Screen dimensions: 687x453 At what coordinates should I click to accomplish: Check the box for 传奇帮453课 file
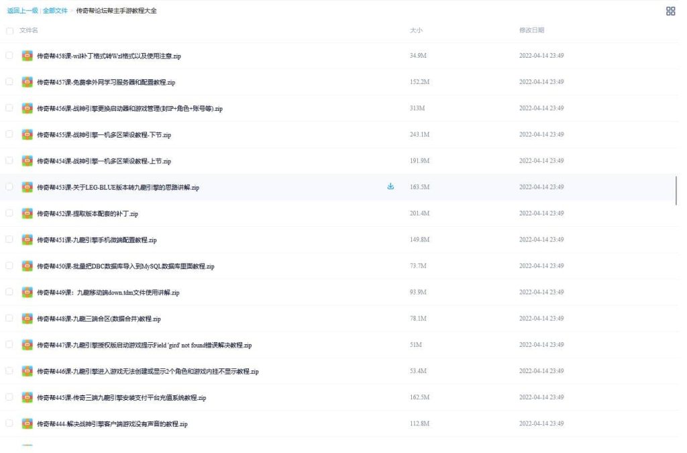point(9,187)
